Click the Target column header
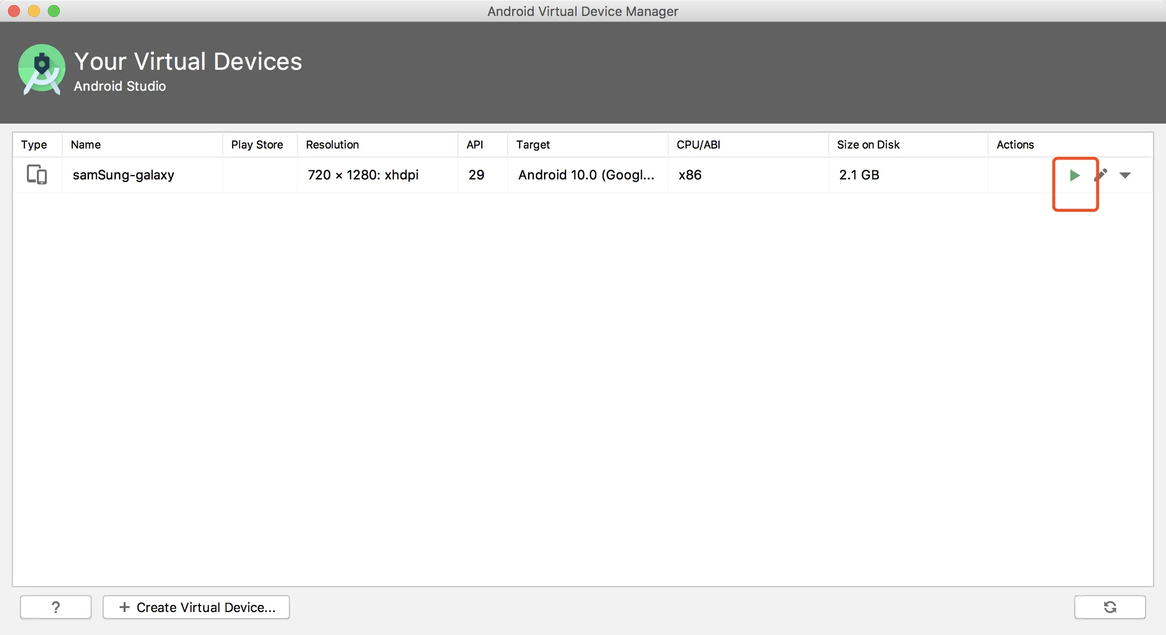The width and height of the screenshot is (1166, 635). pos(533,145)
